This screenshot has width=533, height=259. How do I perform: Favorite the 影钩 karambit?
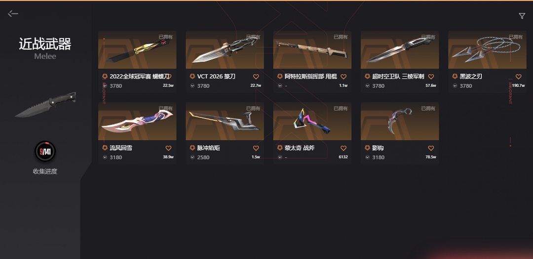pyautogui.click(x=431, y=148)
